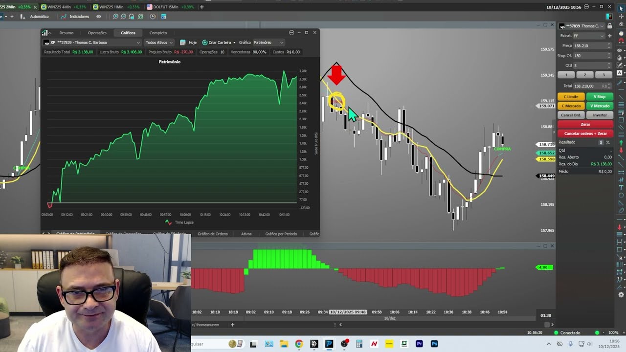The height and width of the screenshot is (352, 626).
Task: Open the Operações tab in performance window
Action: coord(97,33)
